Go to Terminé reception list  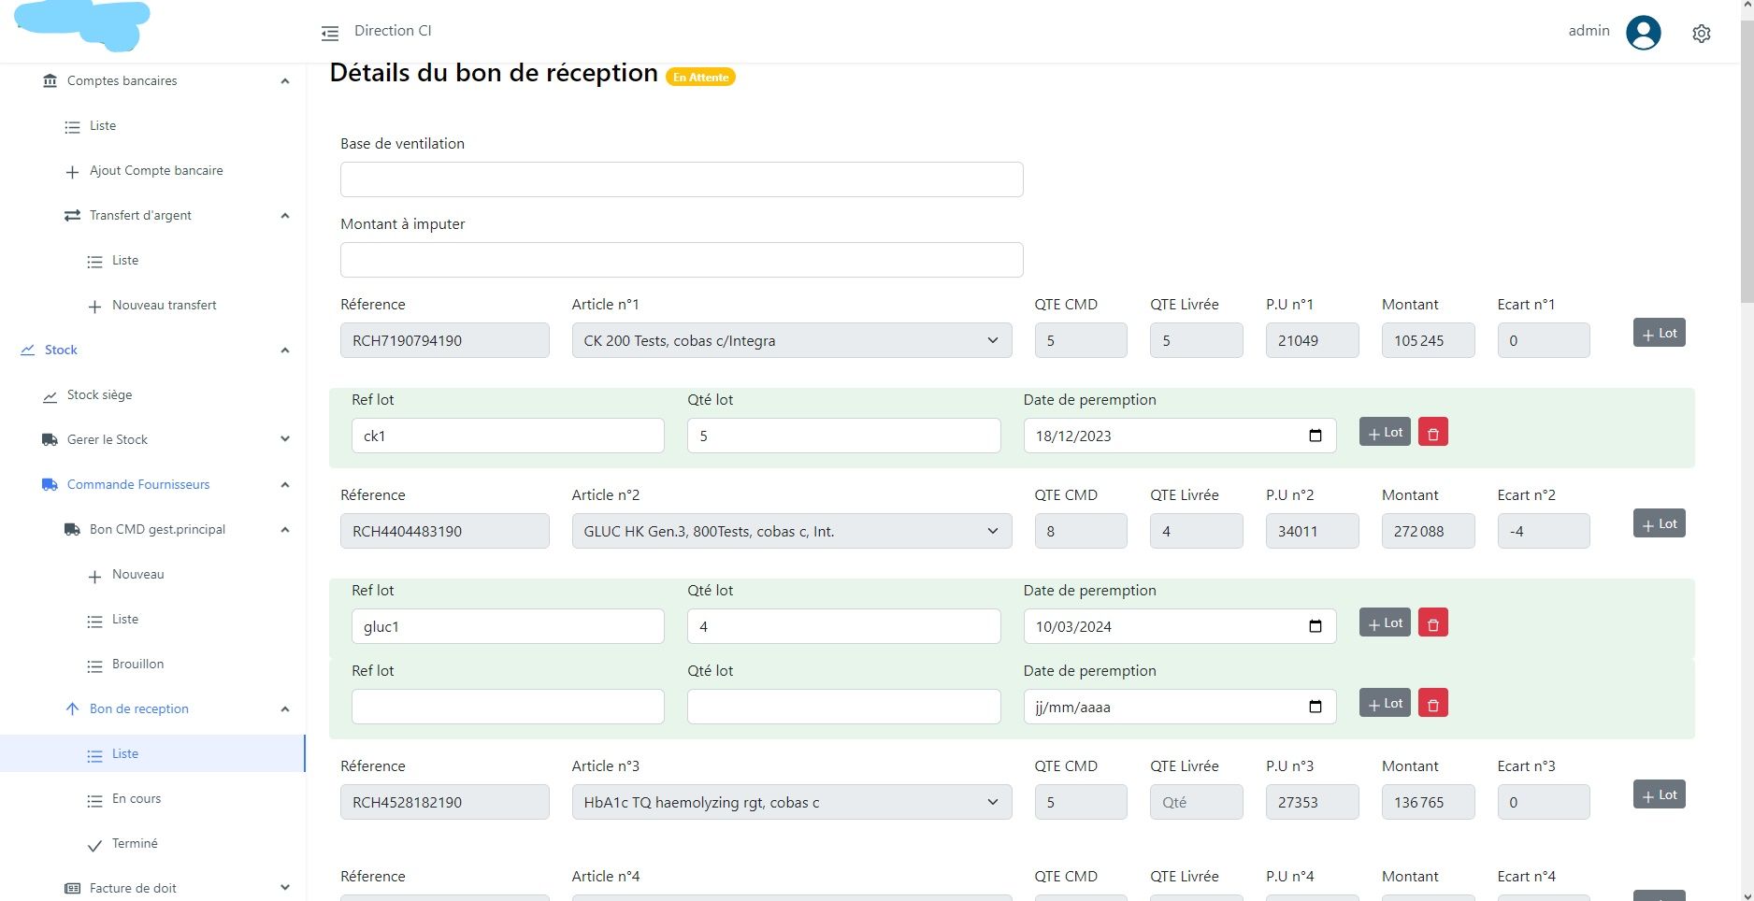(135, 844)
